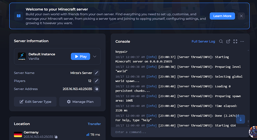Click log line 'Loading 0 persistent chunks'
The image size is (257, 140).
[x=173, y=88]
